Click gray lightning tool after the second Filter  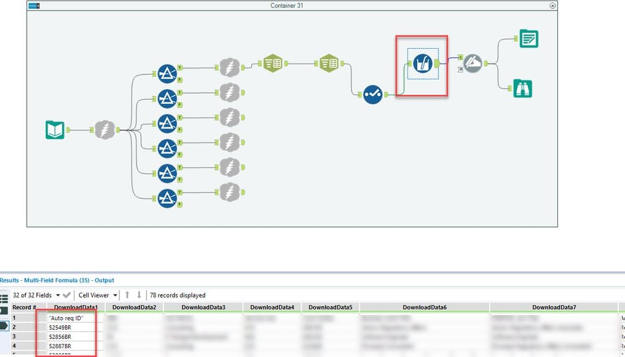(x=230, y=92)
